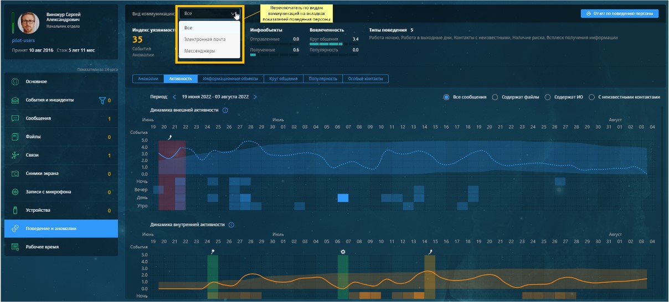Click the green risk level bar beside avatar
The width and height of the screenshot is (669, 302).
coord(12,23)
